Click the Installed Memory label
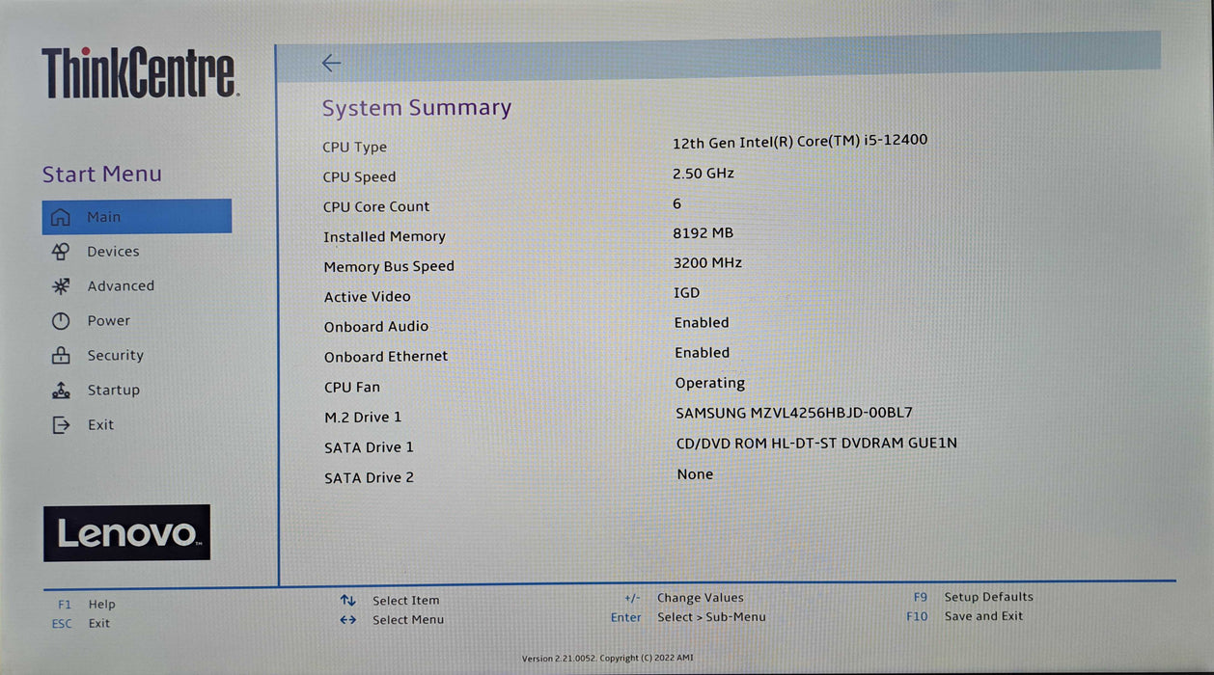 tap(384, 237)
